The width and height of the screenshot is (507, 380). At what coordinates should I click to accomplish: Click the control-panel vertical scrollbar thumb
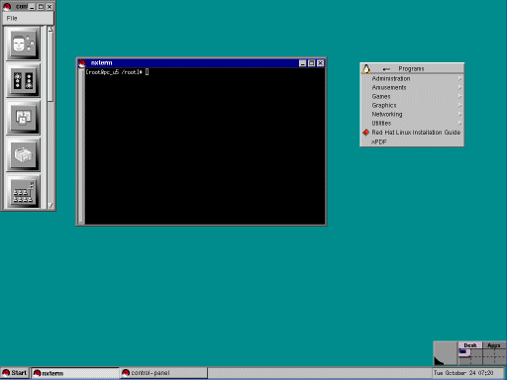pyautogui.click(x=51, y=67)
